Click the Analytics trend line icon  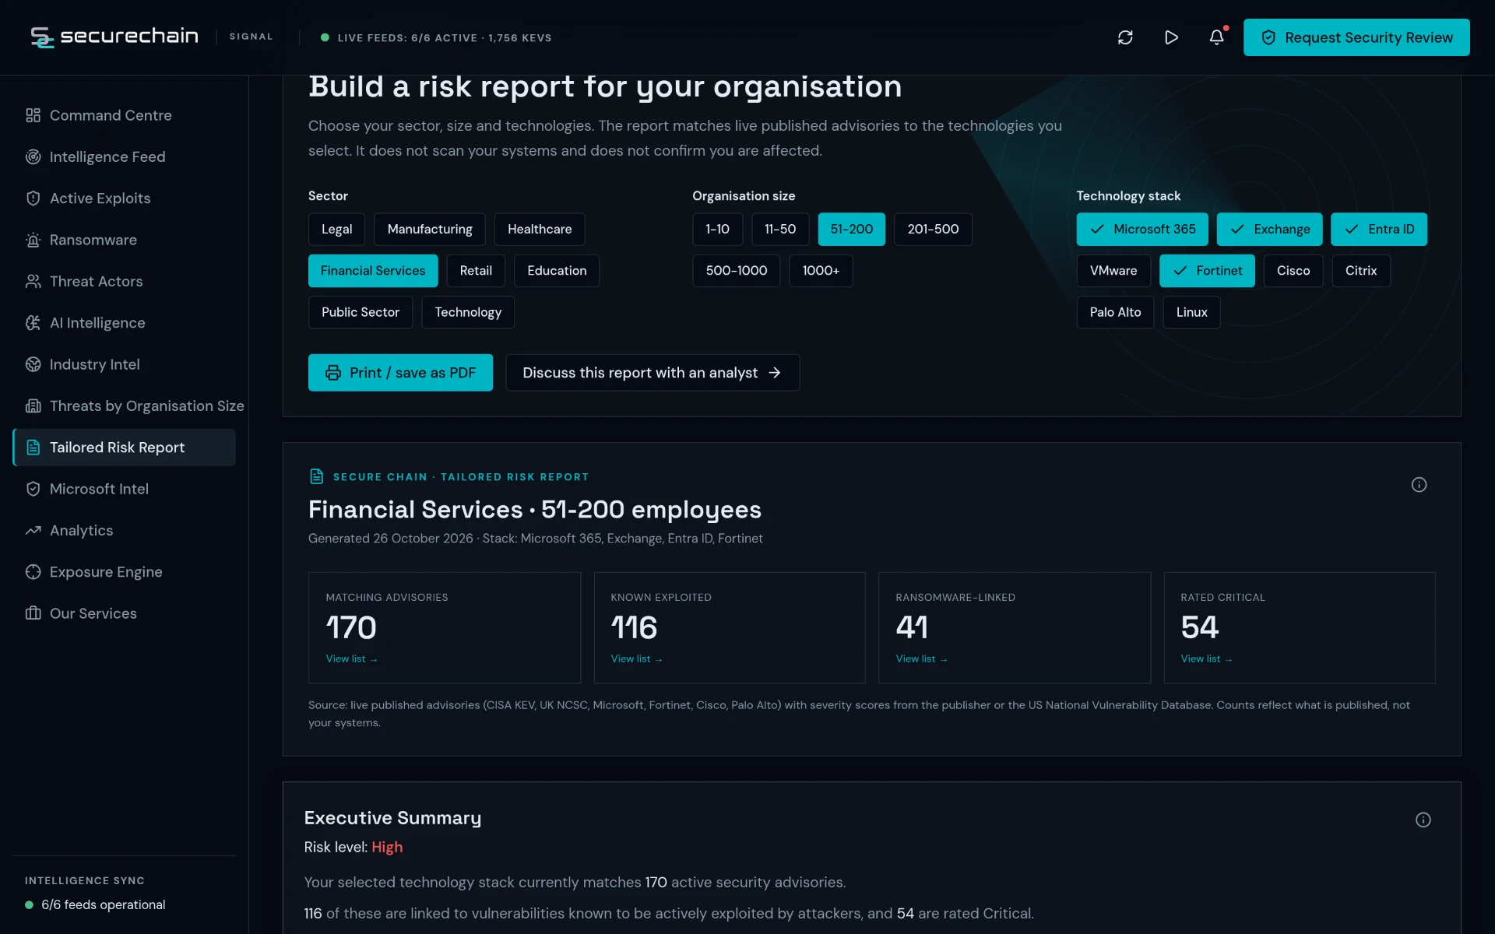click(x=33, y=530)
